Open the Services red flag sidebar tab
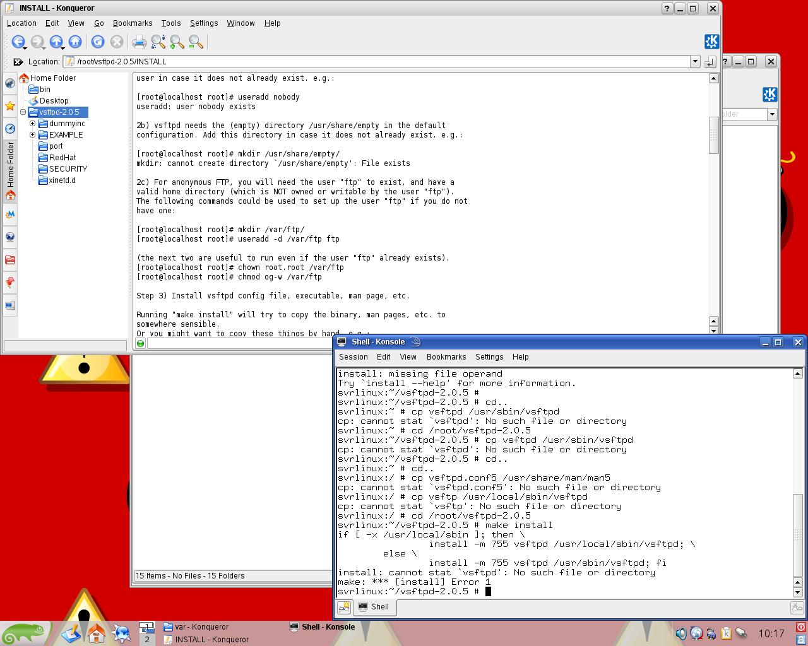808x646 pixels. coord(10,283)
